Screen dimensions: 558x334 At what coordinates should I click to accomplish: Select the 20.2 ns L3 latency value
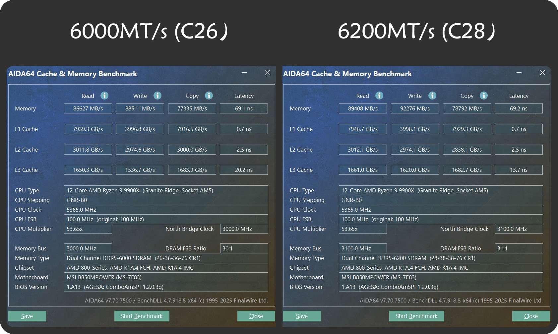click(244, 170)
